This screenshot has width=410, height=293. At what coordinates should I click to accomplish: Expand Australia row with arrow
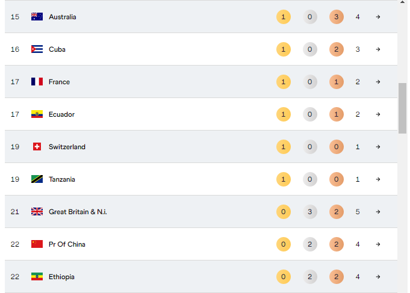[x=378, y=17]
